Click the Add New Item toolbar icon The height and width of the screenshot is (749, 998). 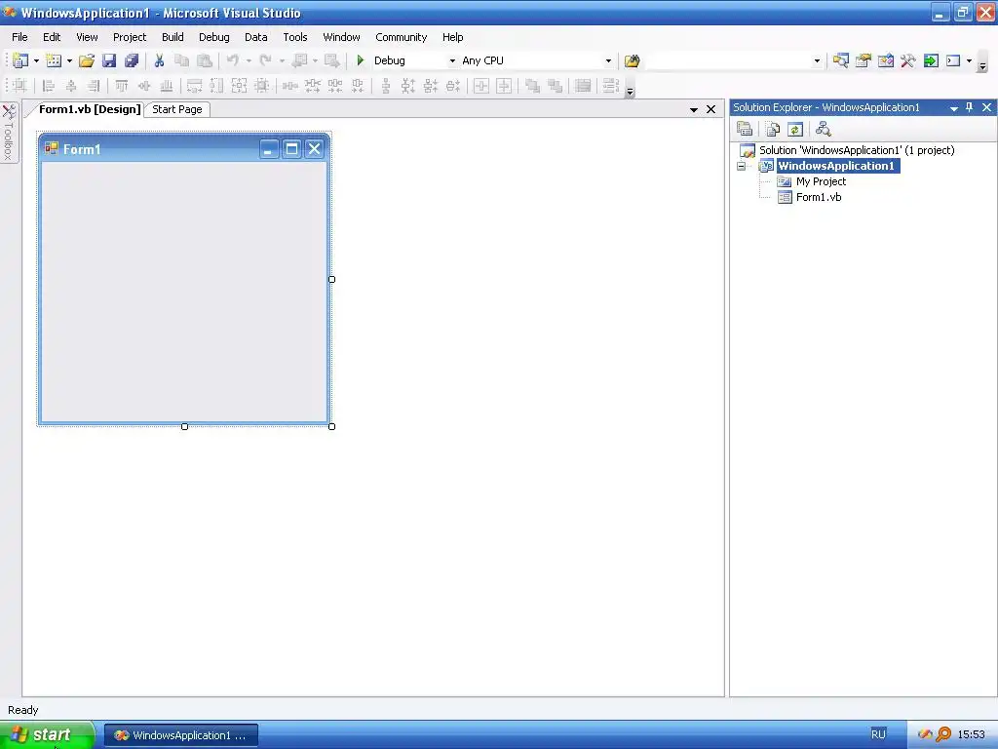54,60
